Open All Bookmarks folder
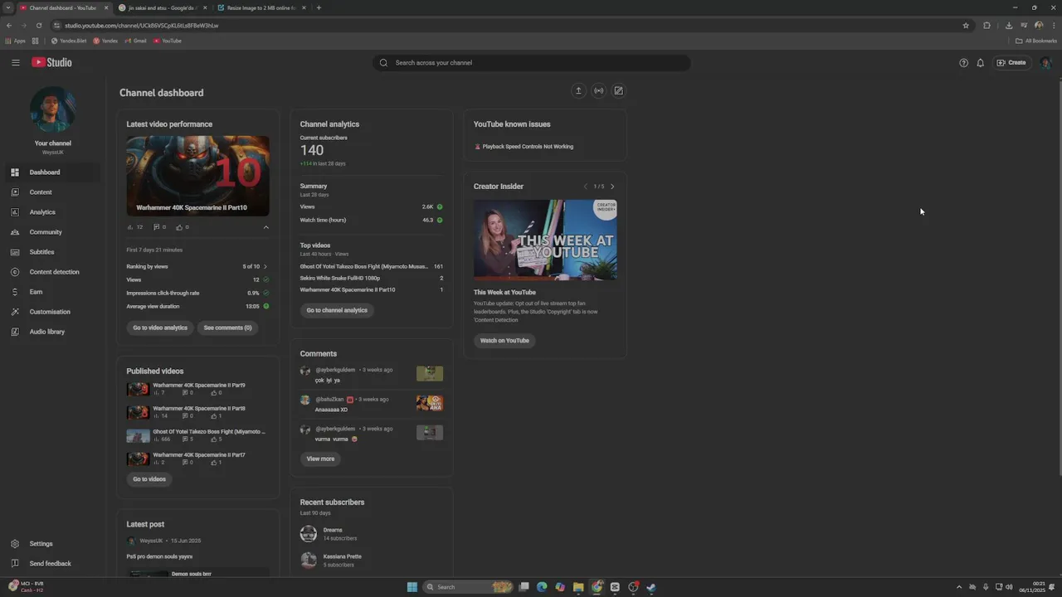Image resolution: width=1062 pixels, height=597 pixels. coord(1036,41)
